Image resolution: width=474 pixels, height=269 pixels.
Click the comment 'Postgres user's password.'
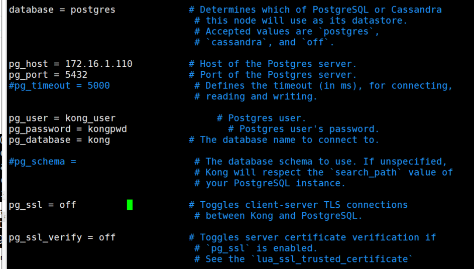[309, 129]
